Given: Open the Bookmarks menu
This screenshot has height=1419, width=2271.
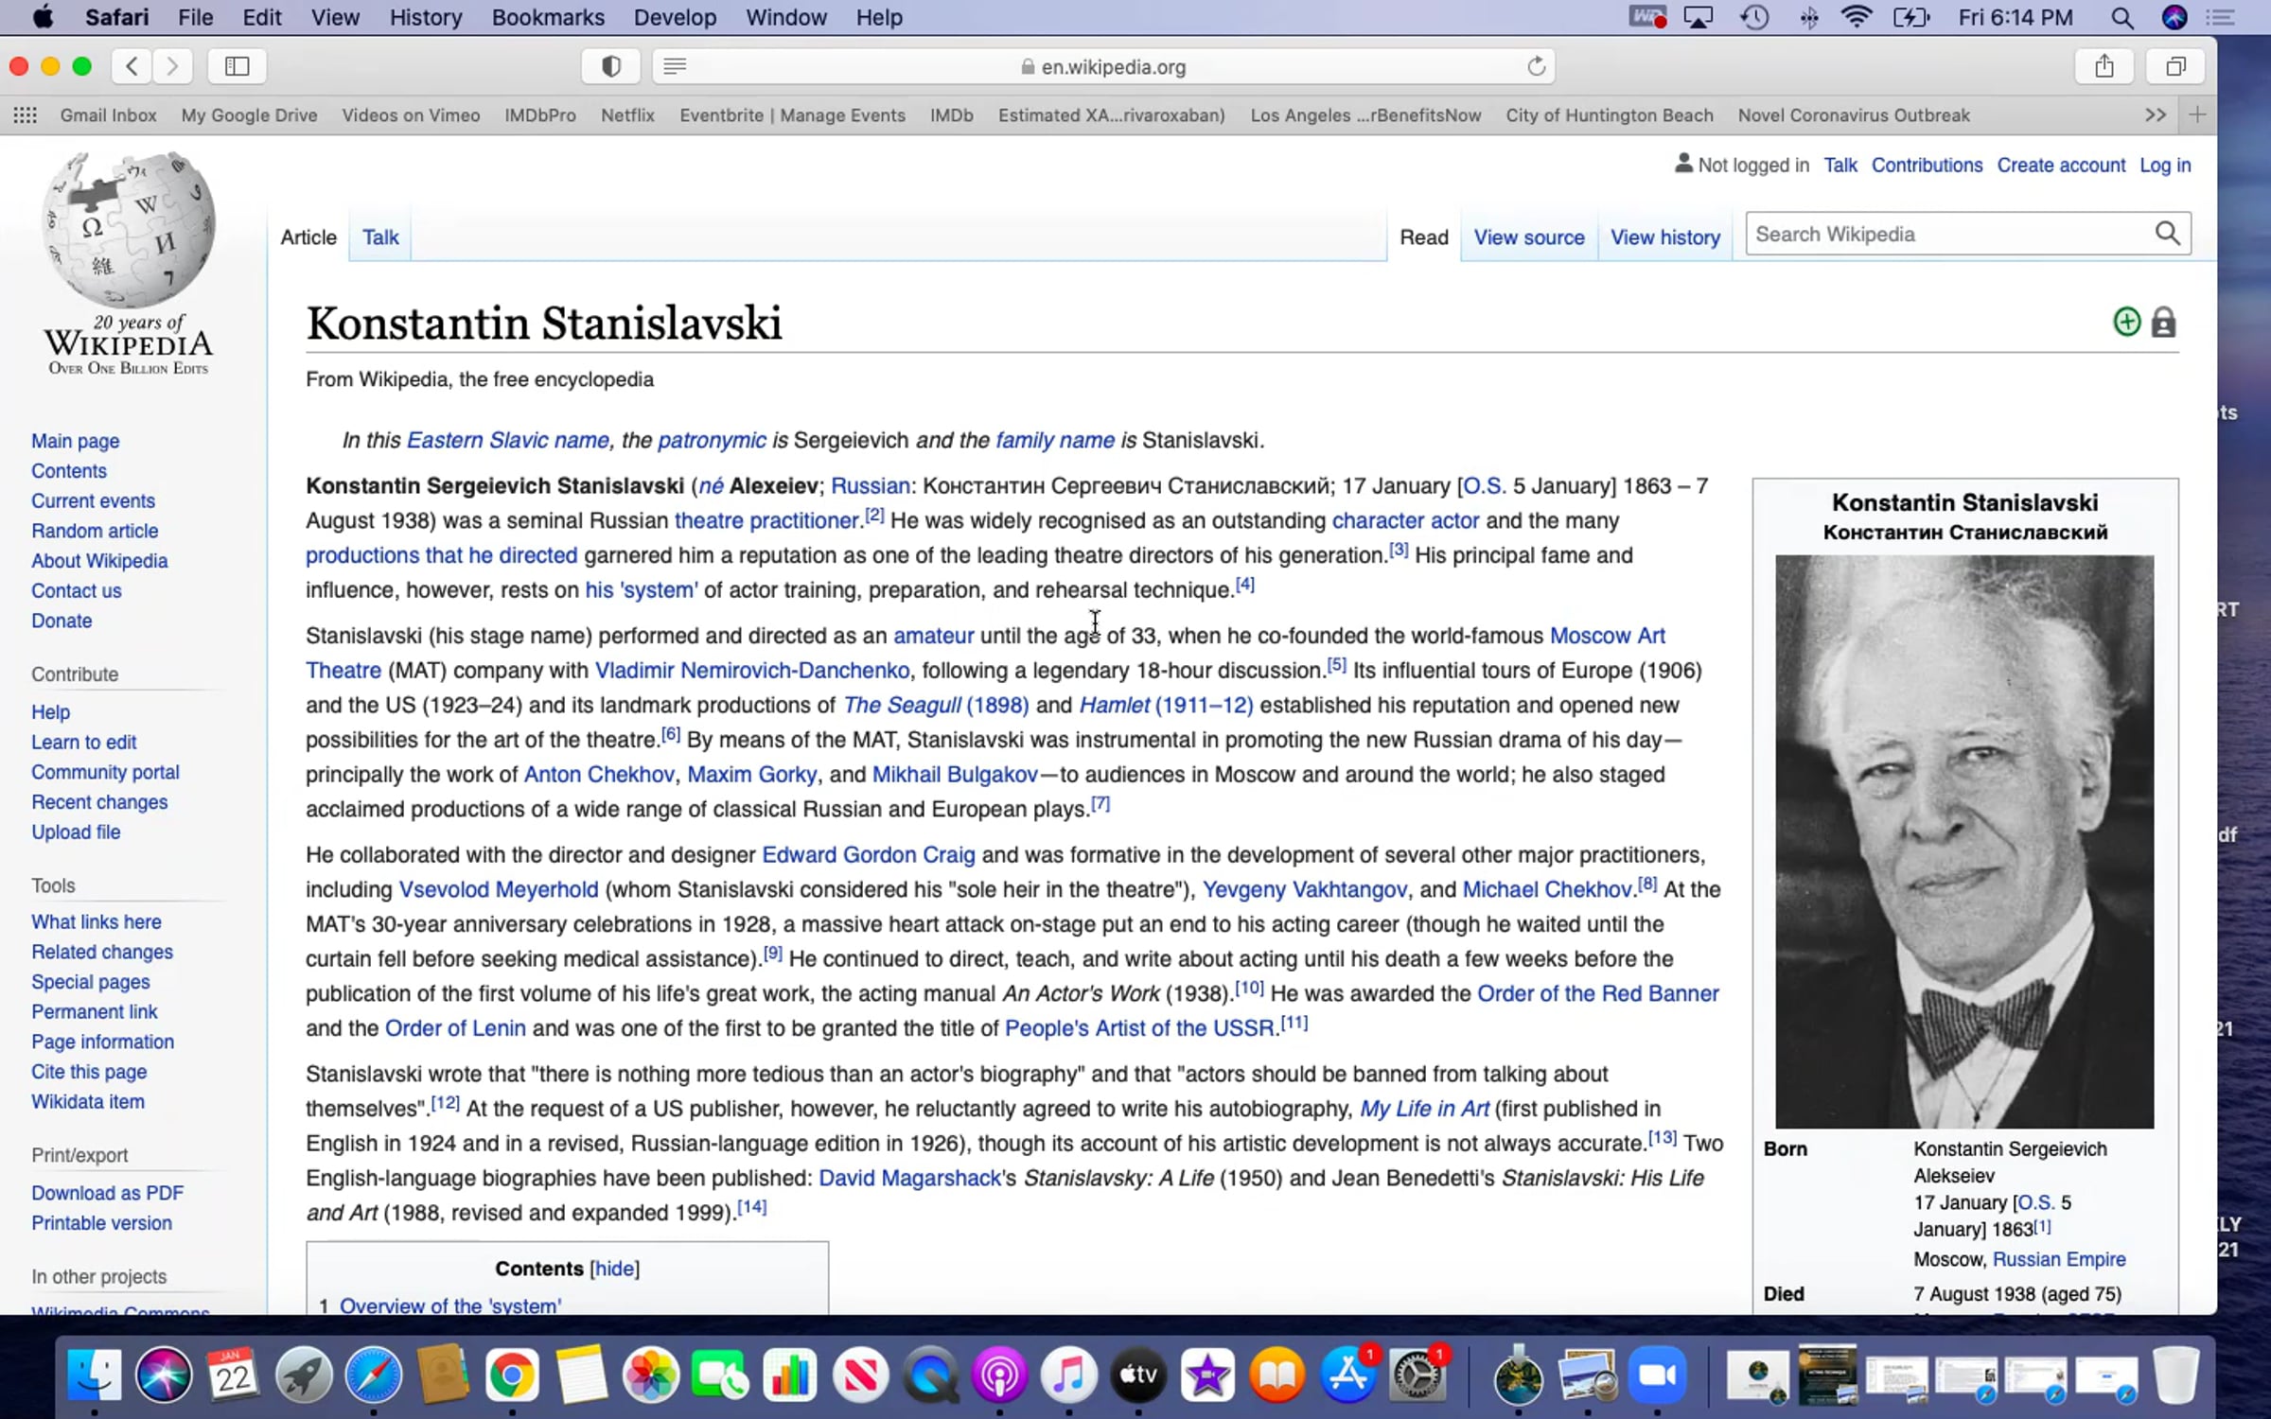Looking at the screenshot, I should pos(547,17).
